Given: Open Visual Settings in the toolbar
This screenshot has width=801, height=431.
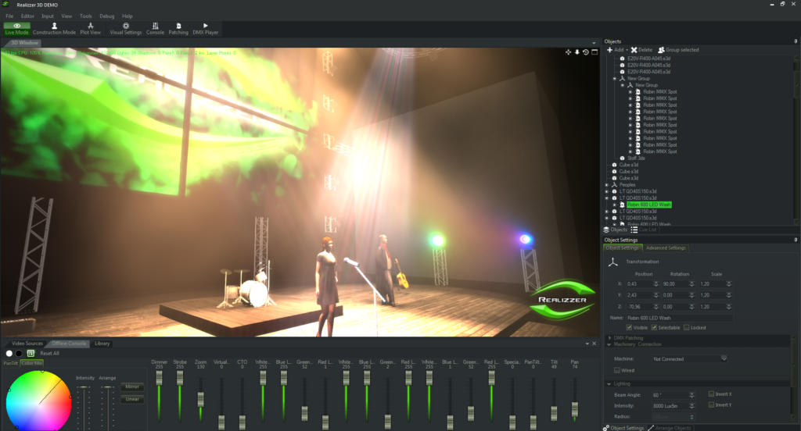Looking at the screenshot, I should click(126, 29).
